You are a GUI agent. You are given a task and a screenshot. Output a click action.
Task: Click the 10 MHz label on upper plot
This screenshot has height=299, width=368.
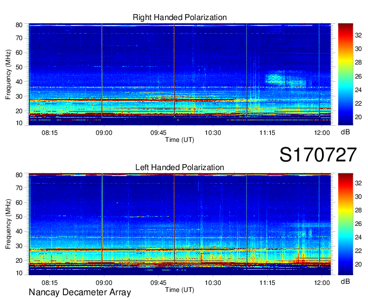(x=19, y=123)
